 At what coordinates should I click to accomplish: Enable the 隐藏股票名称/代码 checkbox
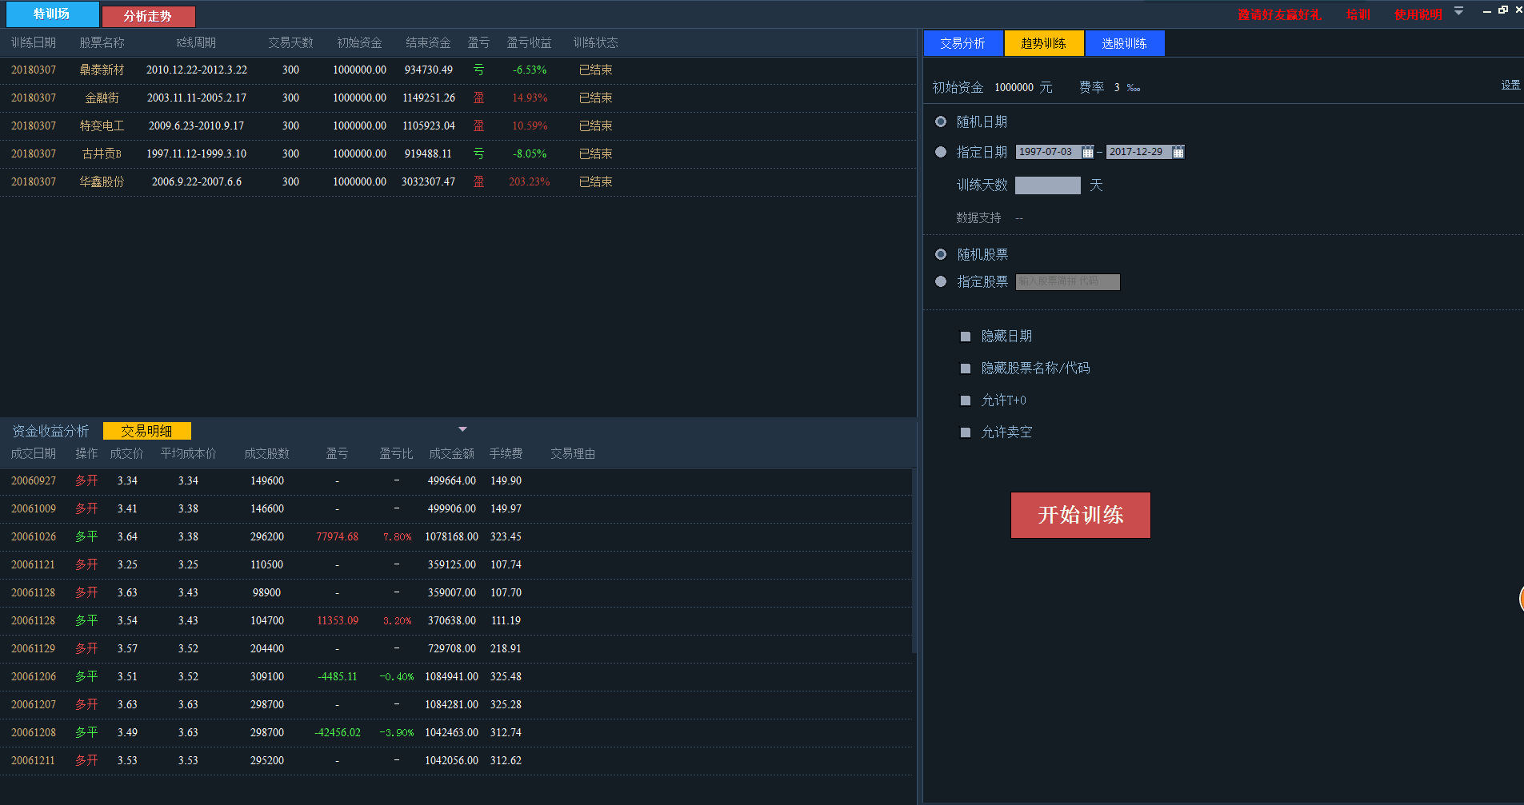(966, 369)
